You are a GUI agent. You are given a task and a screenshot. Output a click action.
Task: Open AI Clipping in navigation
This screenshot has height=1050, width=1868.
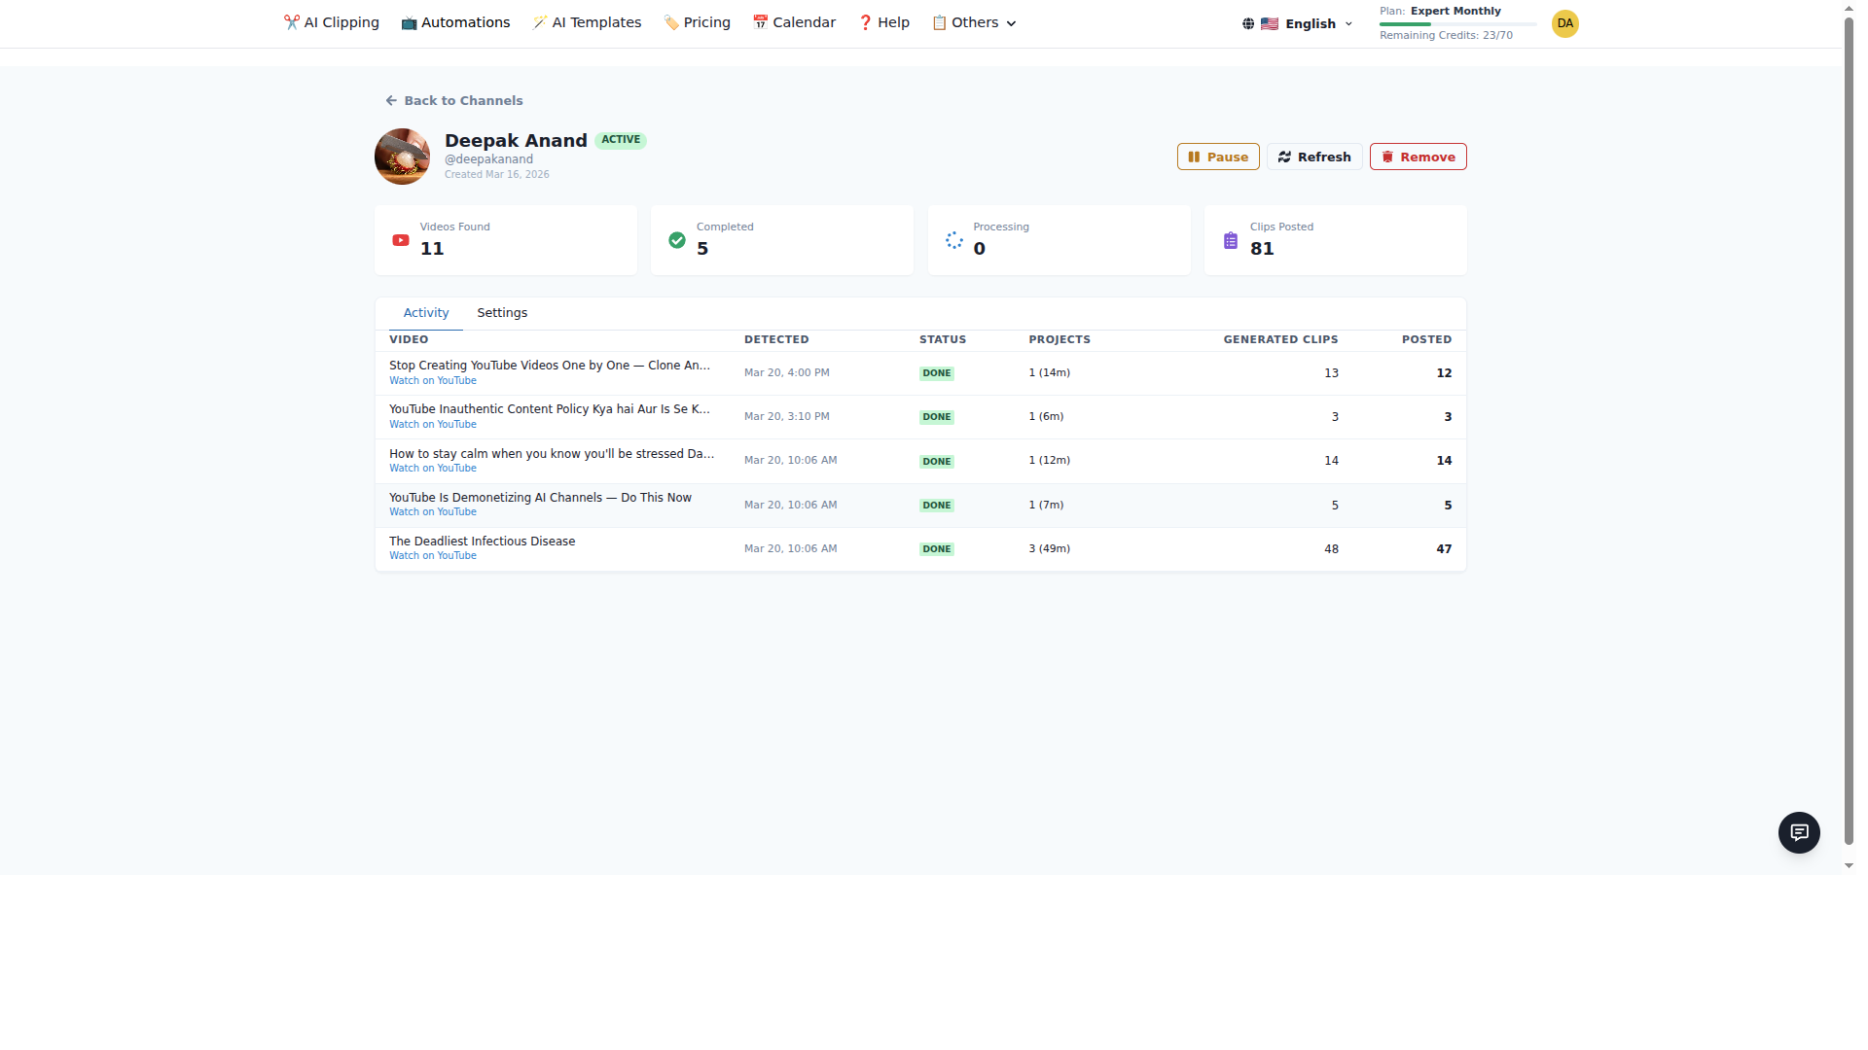tap(331, 22)
